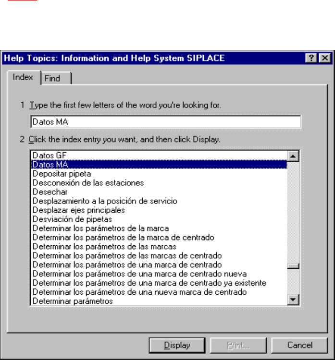Select Desplazamiento a la posición de servicio
The image size is (335, 360).
pyautogui.click(x=159, y=201)
